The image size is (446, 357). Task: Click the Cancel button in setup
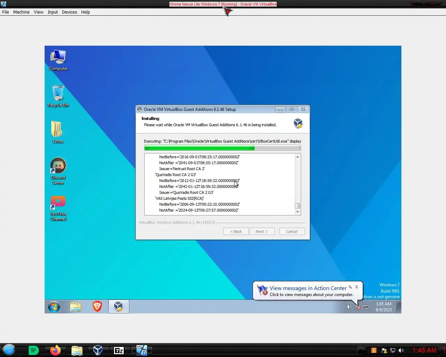pos(292,231)
